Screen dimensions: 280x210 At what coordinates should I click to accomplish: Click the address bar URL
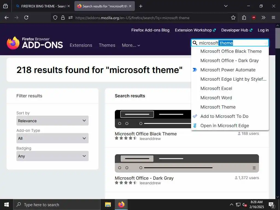[132, 18]
